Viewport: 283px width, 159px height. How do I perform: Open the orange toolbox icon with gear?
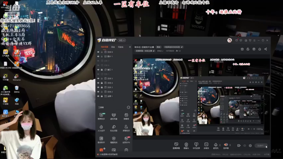tap(102, 149)
